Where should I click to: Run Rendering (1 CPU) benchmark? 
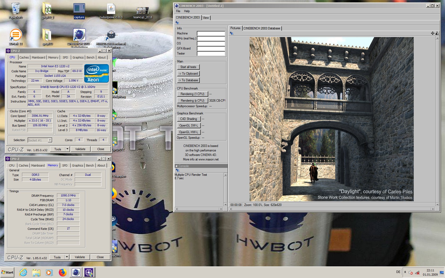click(193, 94)
